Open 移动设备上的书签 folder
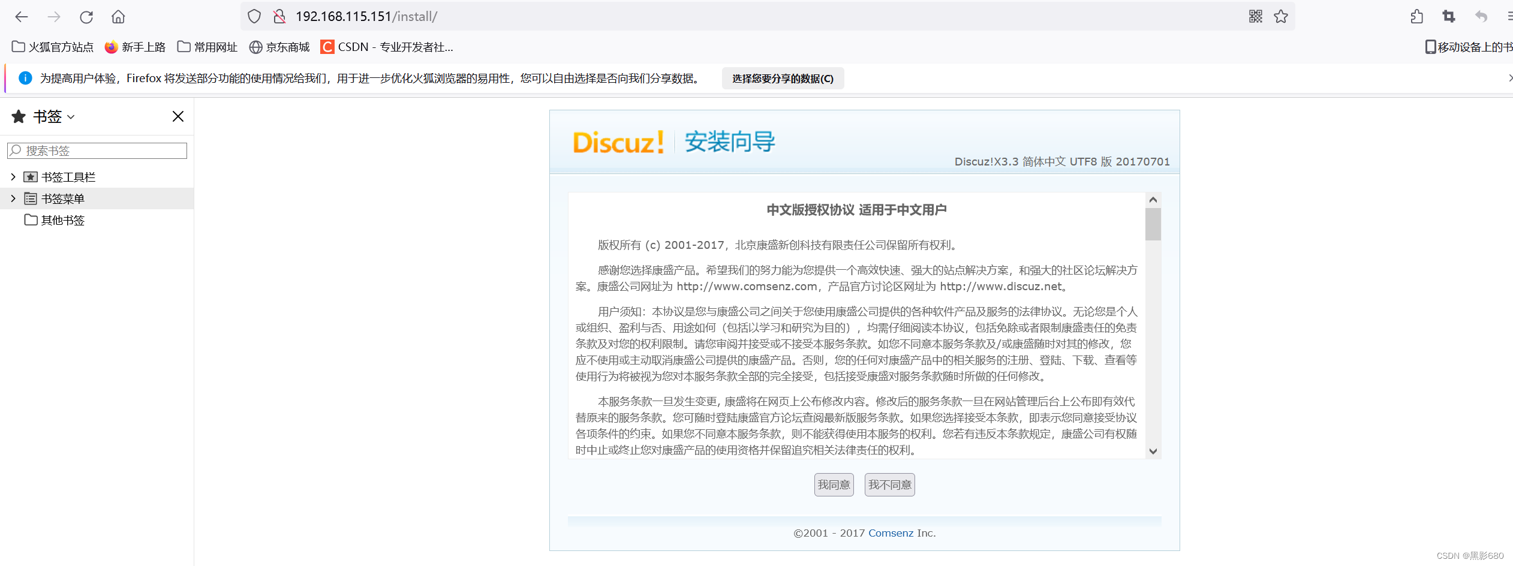 pos(1469,47)
